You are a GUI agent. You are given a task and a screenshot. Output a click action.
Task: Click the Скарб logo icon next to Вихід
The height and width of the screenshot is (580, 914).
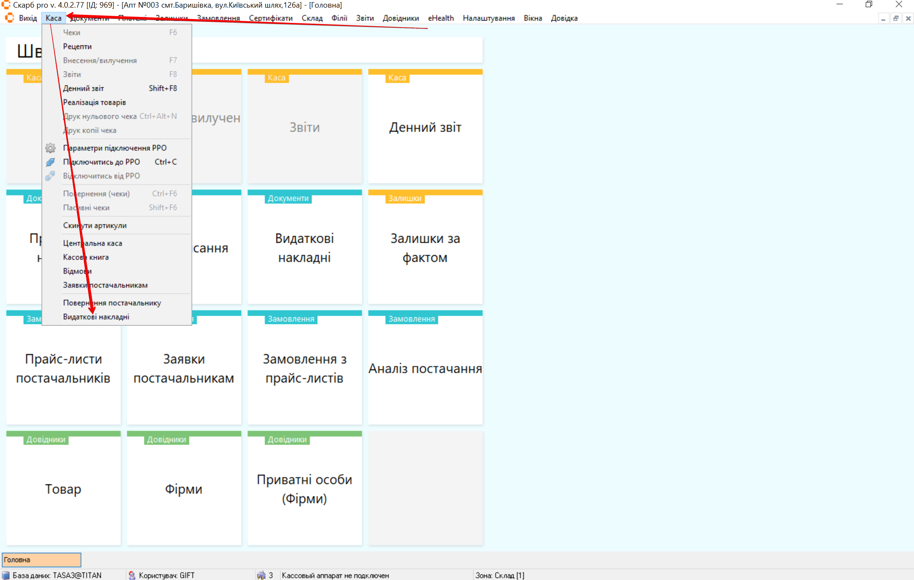click(9, 18)
